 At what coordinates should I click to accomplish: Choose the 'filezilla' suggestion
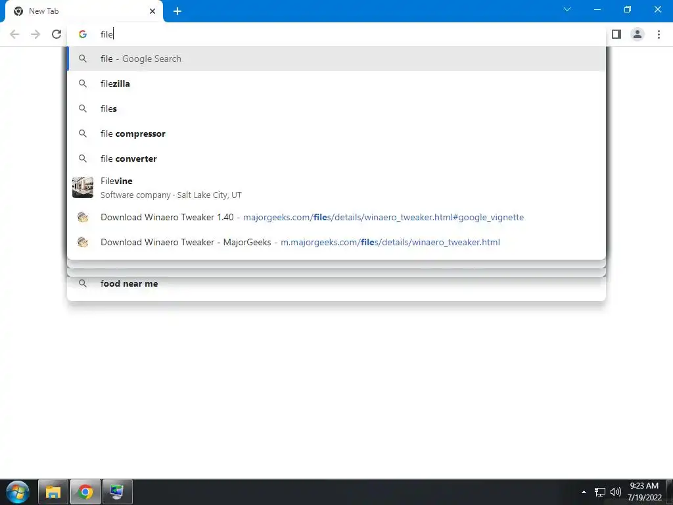click(x=336, y=84)
